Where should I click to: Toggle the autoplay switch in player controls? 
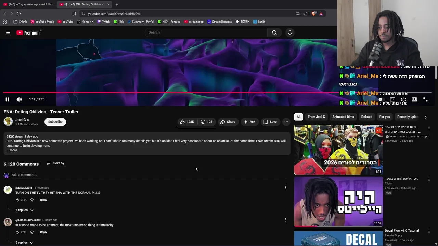tap(380, 100)
